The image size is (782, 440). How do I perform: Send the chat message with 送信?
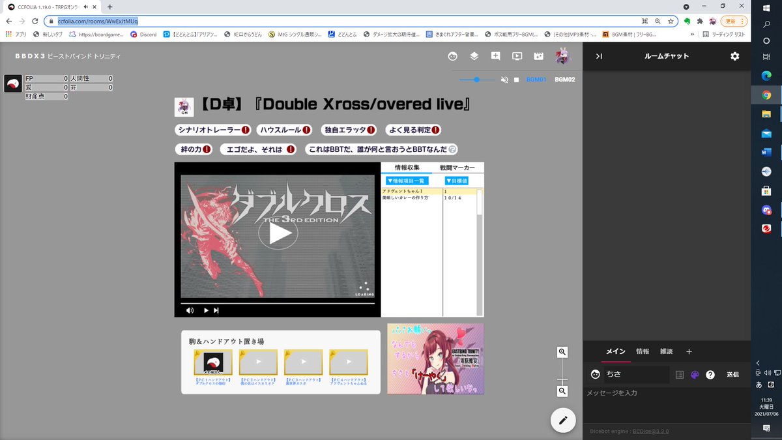pyautogui.click(x=733, y=375)
